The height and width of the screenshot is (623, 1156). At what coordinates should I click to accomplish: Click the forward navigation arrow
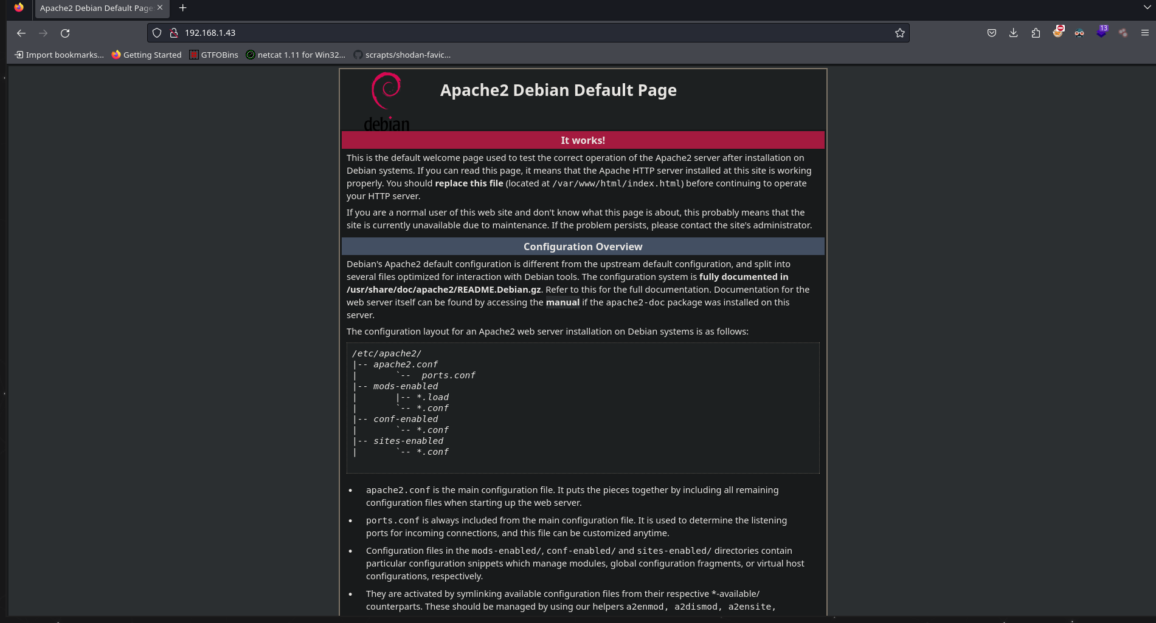pyautogui.click(x=43, y=33)
